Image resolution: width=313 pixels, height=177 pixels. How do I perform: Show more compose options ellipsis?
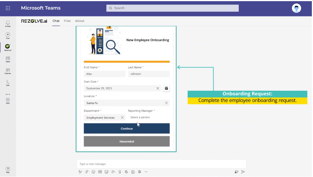click(x=146, y=172)
